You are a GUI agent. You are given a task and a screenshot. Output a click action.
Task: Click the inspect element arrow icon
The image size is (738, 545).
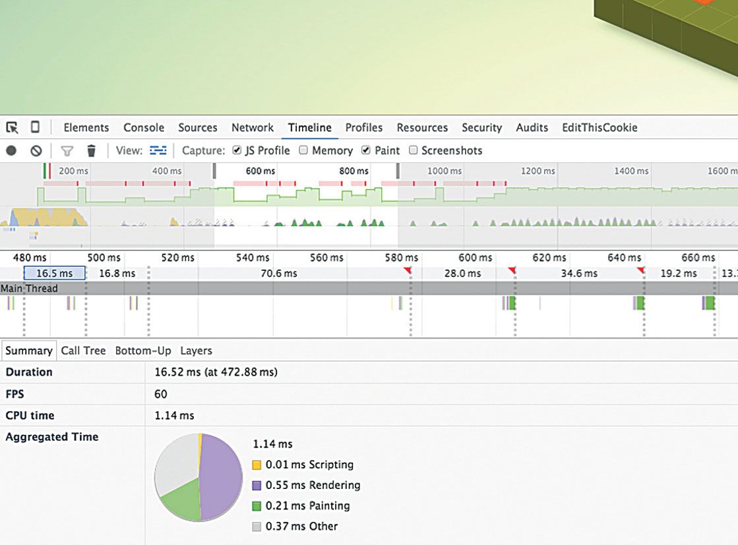pyautogui.click(x=12, y=127)
